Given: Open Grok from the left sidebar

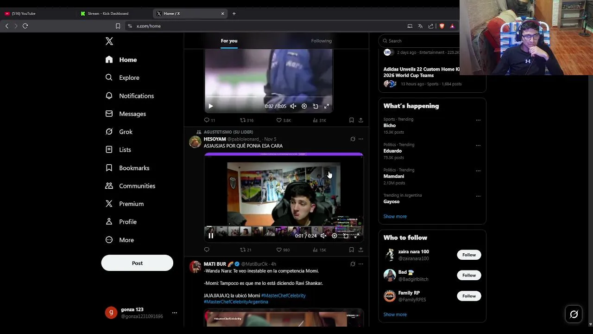Looking at the screenshot, I should [x=119, y=132].
